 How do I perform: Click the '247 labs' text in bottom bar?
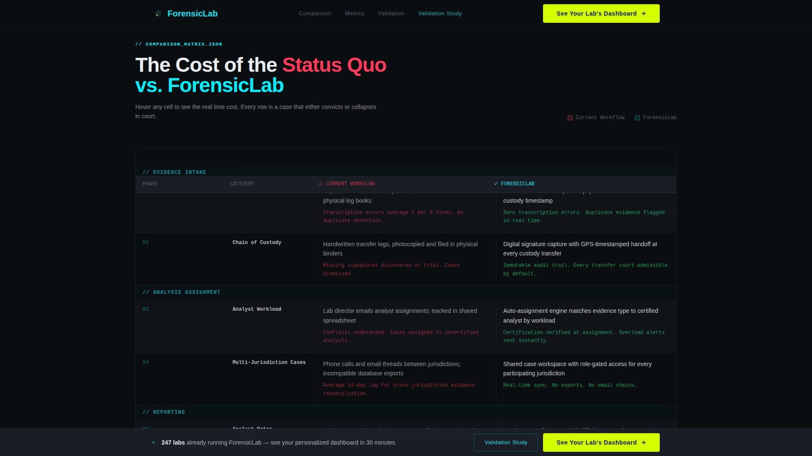[x=173, y=442]
